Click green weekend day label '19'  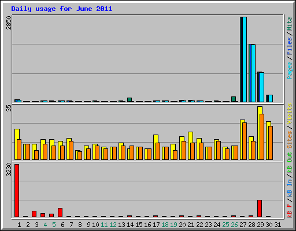[x=173, y=225]
